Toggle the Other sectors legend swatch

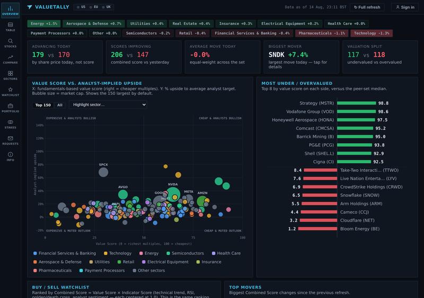[135, 270]
